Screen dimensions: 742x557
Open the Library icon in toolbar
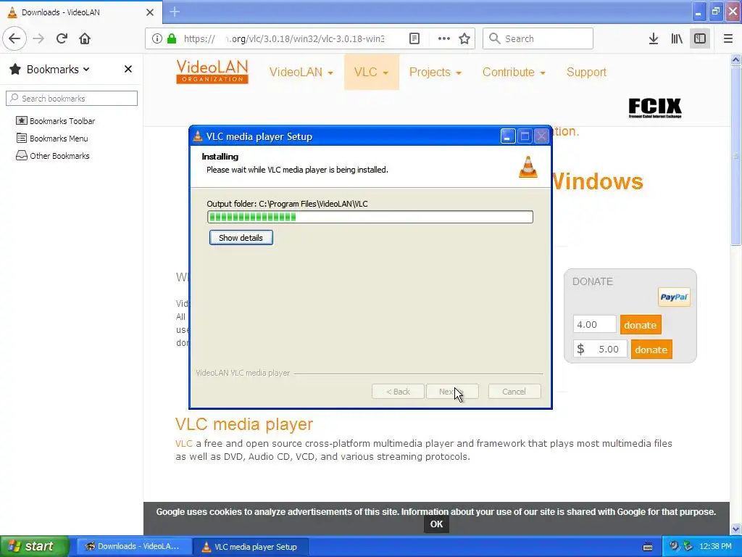pos(677,38)
